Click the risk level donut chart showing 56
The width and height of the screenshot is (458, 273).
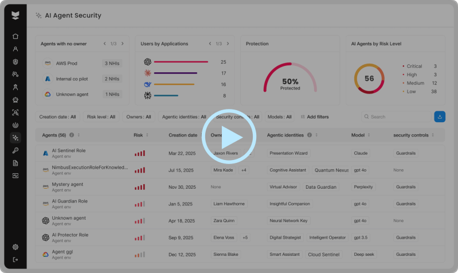click(369, 79)
